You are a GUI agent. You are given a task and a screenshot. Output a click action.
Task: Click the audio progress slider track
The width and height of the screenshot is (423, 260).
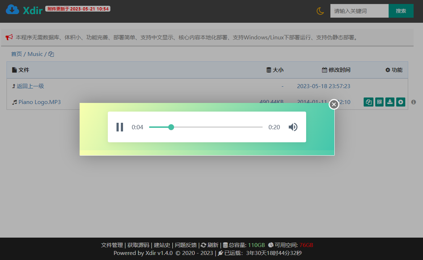pyautogui.click(x=206, y=127)
